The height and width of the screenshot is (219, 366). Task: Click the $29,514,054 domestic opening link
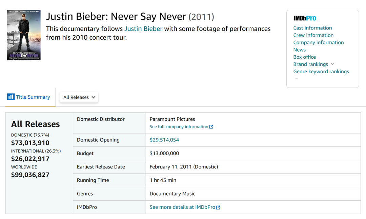pos(164,140)
